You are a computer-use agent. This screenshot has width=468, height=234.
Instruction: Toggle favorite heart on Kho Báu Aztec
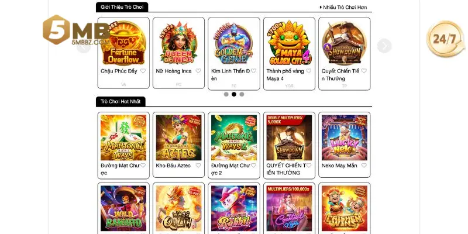pyautogui.click(x=198, y=166)
